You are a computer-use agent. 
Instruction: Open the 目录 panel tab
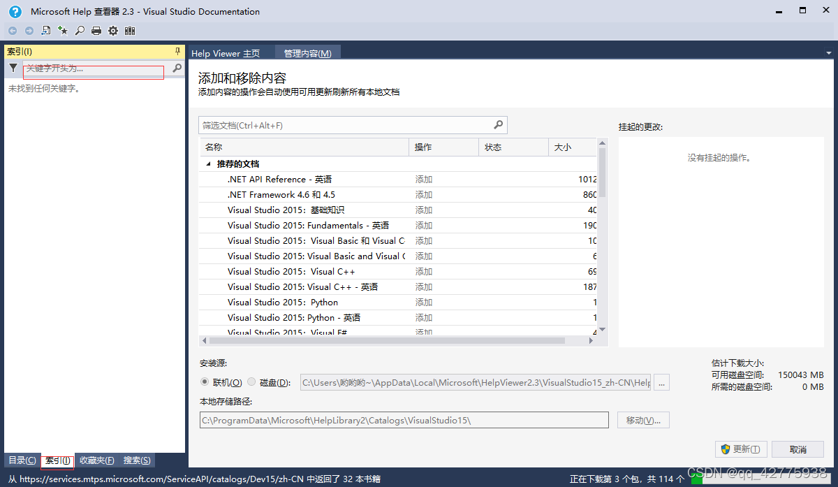point(22,460)
